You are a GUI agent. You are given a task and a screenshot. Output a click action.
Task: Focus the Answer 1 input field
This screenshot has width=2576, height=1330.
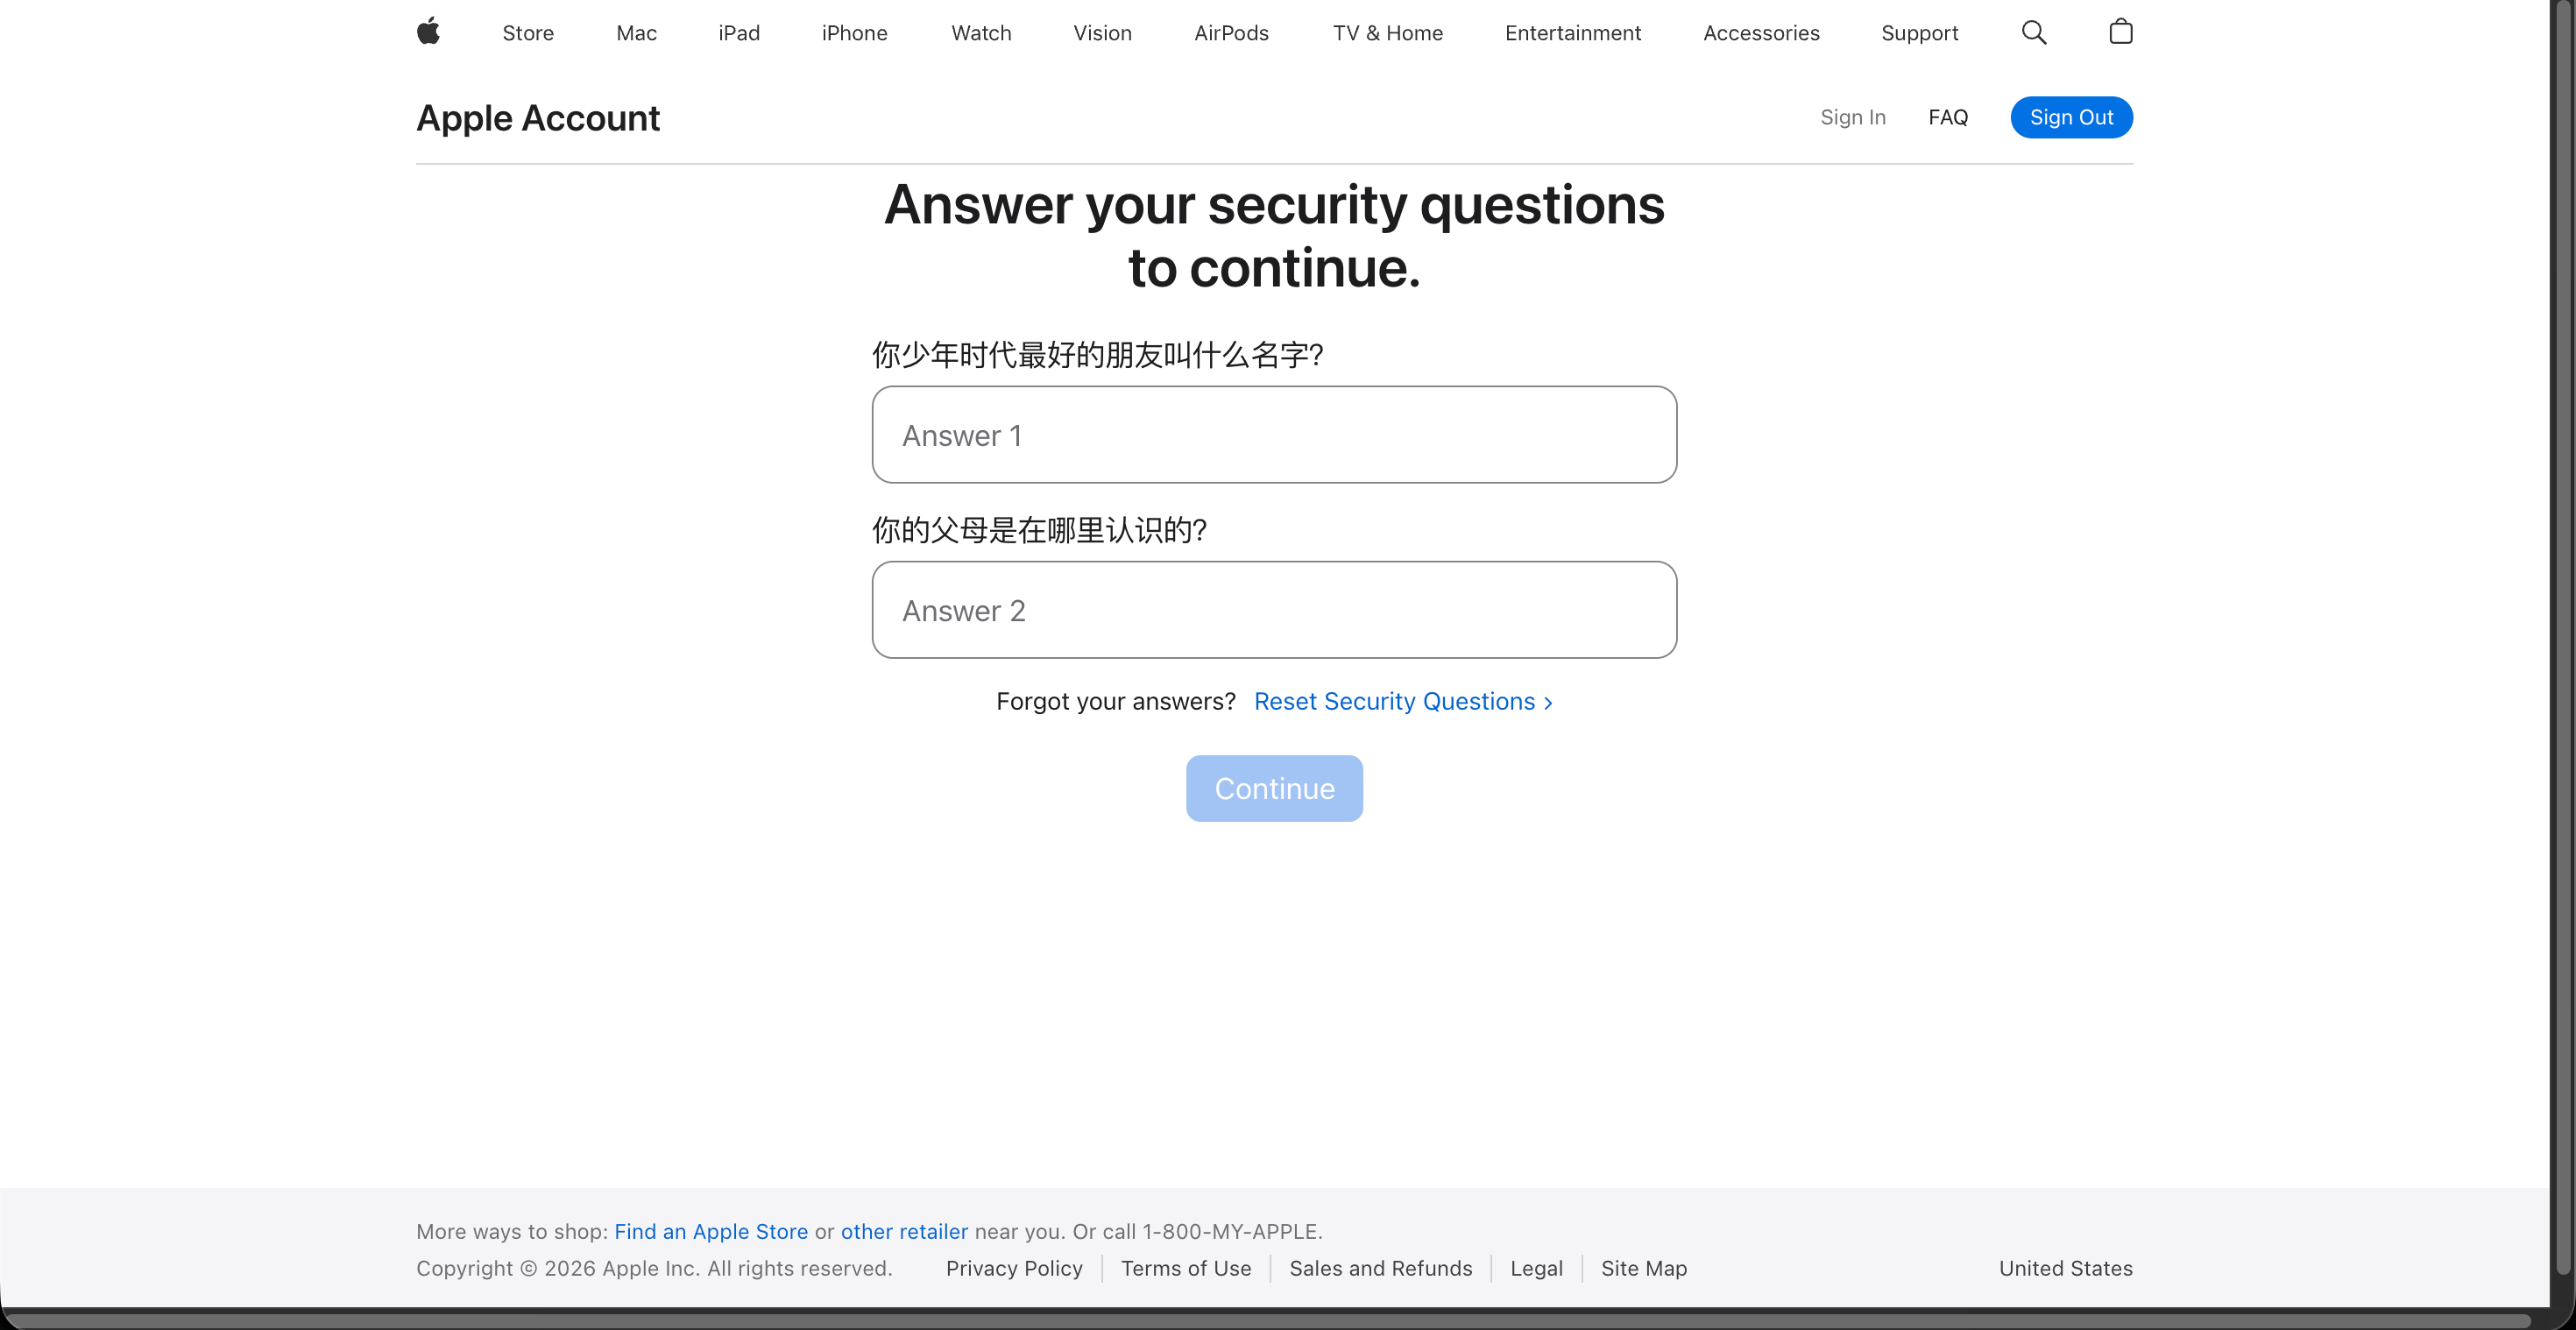coord(1274,435)
